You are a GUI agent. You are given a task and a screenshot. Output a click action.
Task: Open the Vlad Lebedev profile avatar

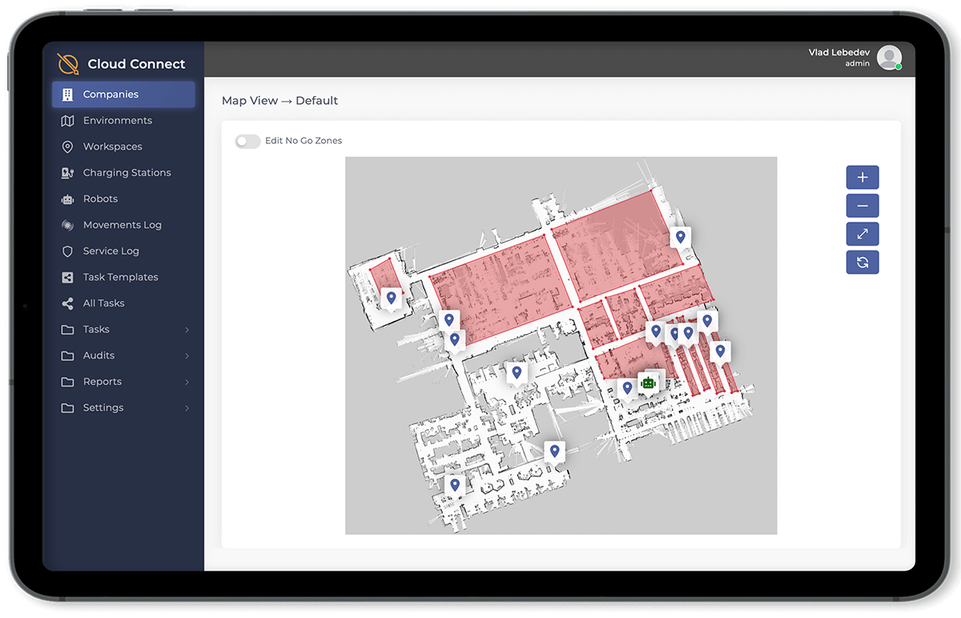[889, 58]
